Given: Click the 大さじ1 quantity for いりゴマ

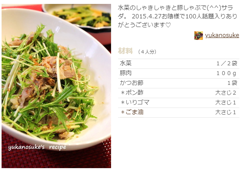Looking at the screenshot, I should pos(226,102).
